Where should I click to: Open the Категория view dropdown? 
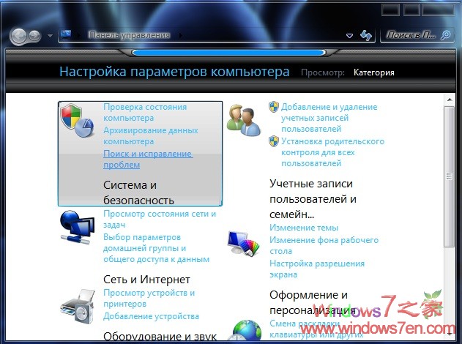374,72
